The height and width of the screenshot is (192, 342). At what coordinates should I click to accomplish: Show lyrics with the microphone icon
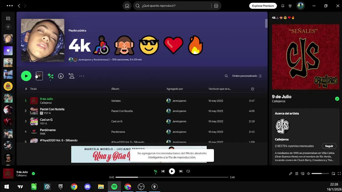[x=290, y=174]
